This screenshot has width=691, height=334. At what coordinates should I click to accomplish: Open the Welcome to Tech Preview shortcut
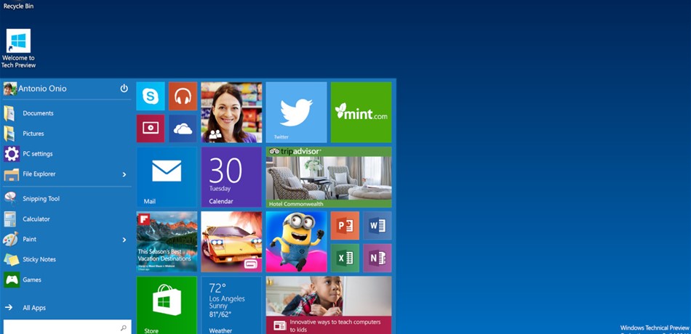pyautogui.click(x=18, y=48)
